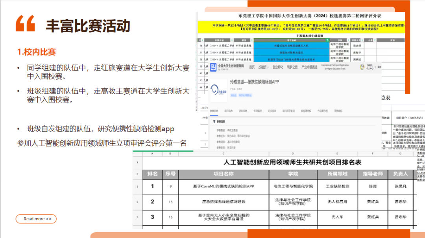Click the 全国大学生创业服务网 site logo
Image resolution: width=425 pixels, height=238 pixels.
pyautogui.click(x=213, y=67)
